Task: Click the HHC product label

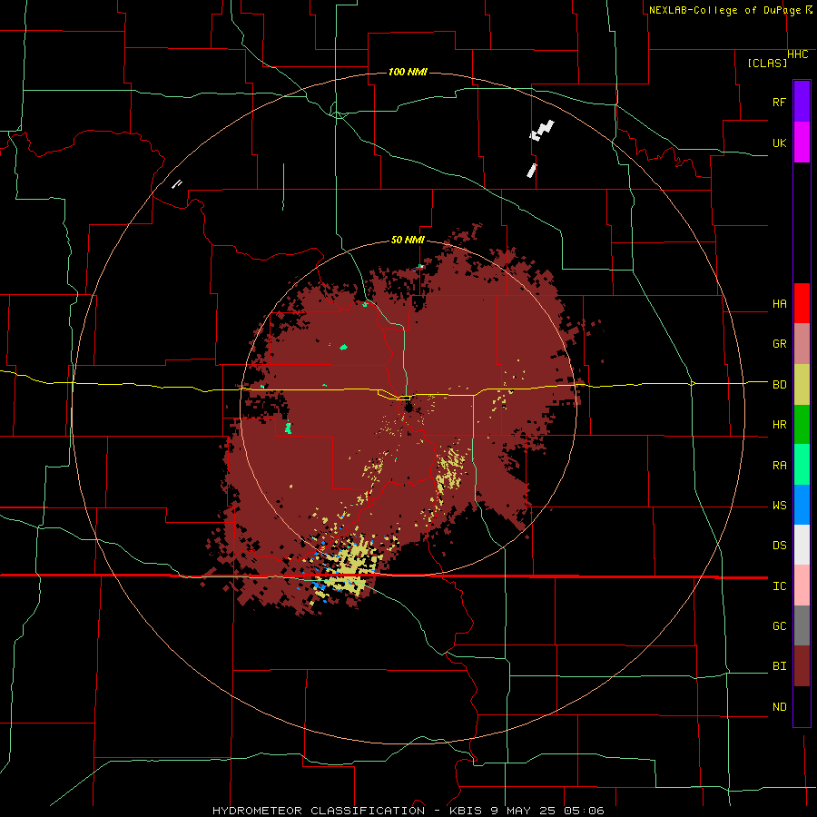Action: tap(798, 54)
